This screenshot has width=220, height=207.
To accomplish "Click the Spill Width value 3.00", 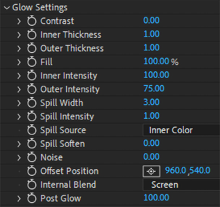I will (x=151, y=102).
